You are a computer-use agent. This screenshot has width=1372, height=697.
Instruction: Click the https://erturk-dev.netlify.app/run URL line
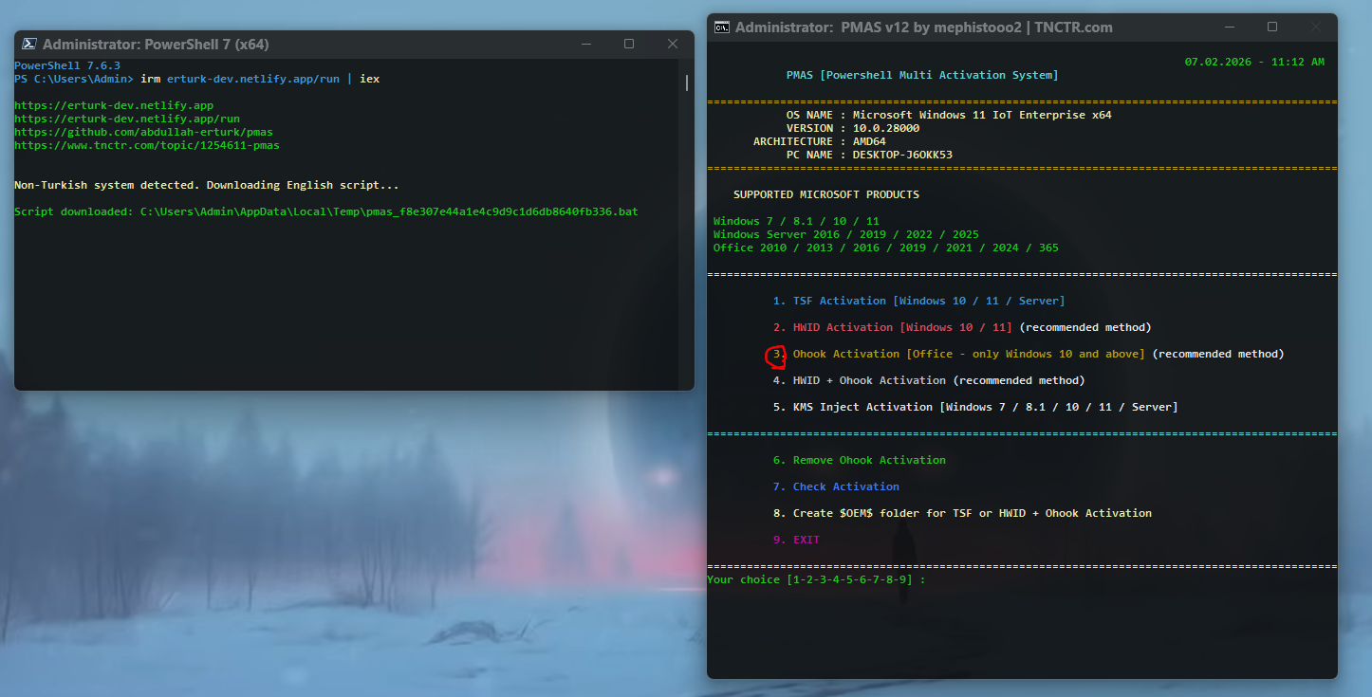(x=127, y=119)
